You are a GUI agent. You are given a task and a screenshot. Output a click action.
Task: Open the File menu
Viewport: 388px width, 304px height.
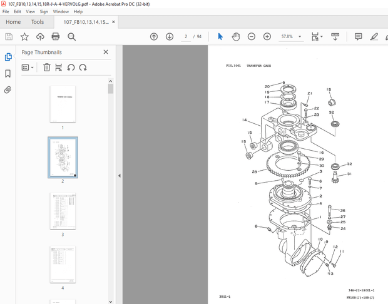[x=6, y=12]
